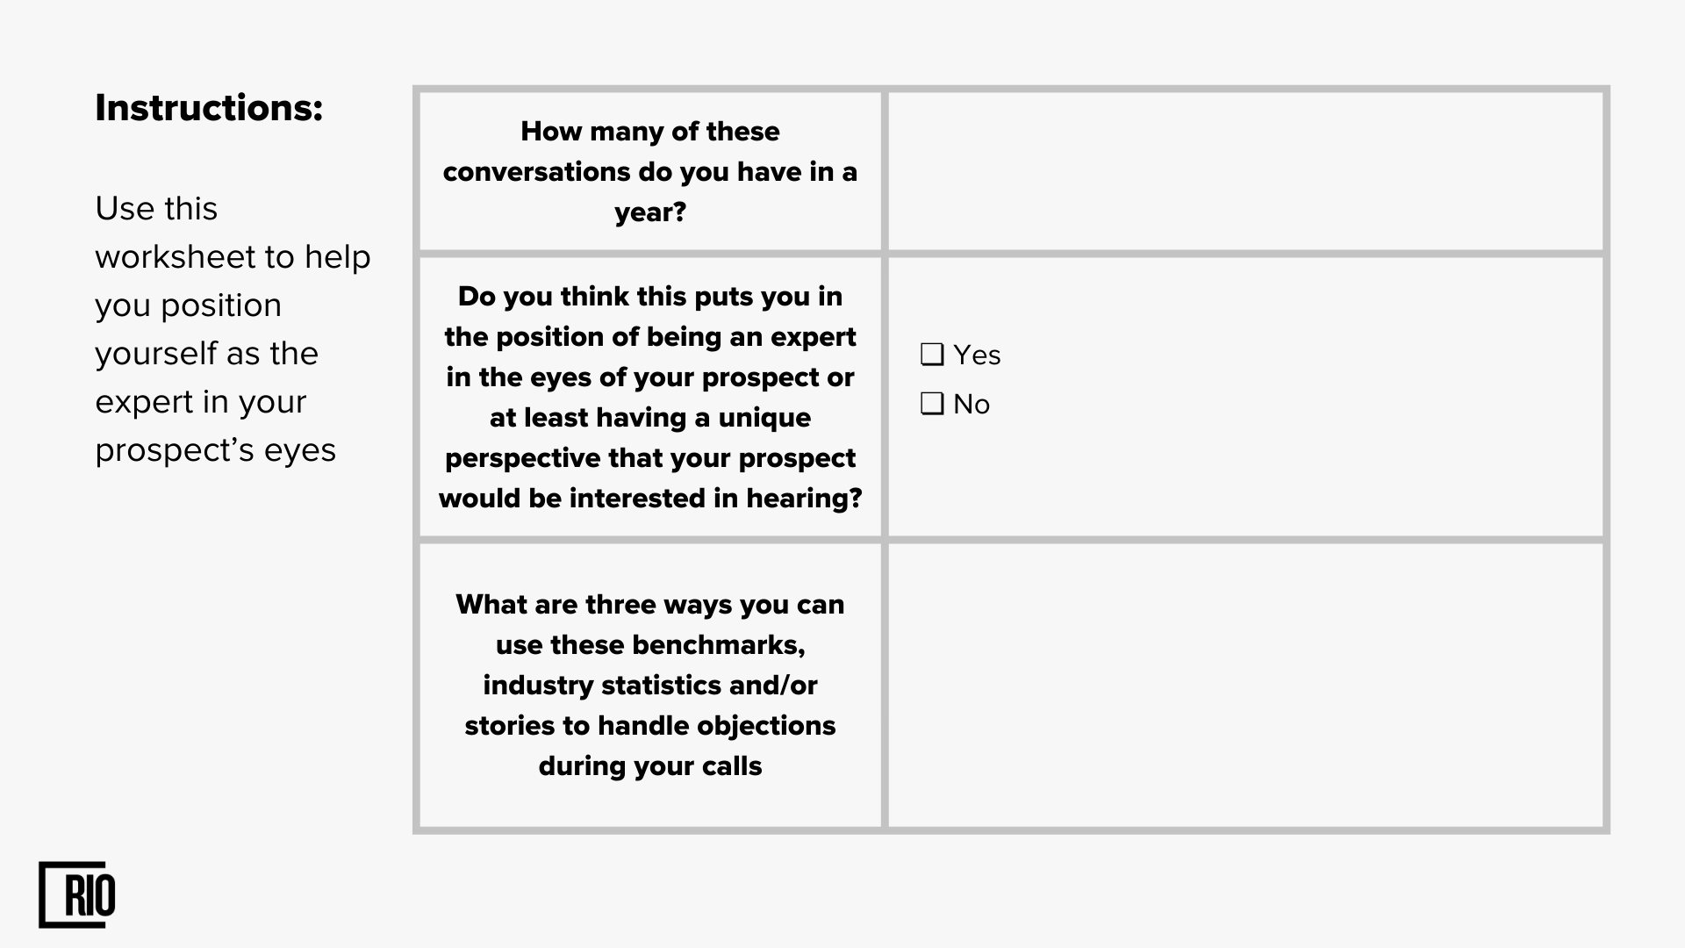Click the No label text
This screenshot has height=948, width=1685.
(x=972, y=404)
